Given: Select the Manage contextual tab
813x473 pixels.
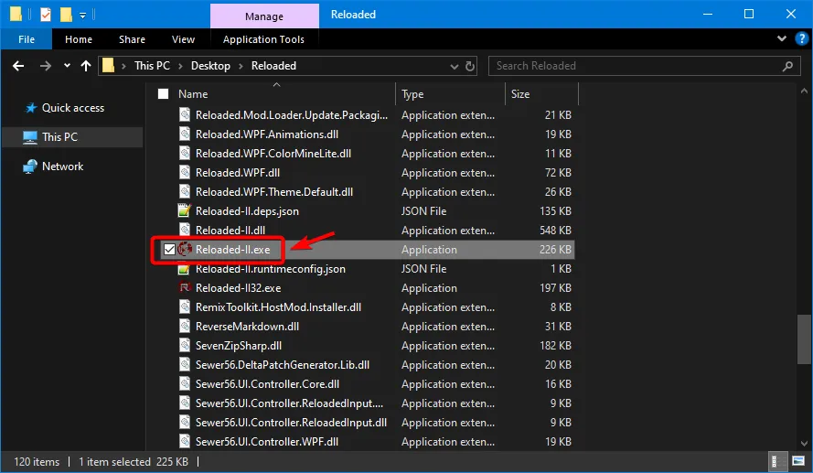Looking at the screenshot, I should [264, 16].
